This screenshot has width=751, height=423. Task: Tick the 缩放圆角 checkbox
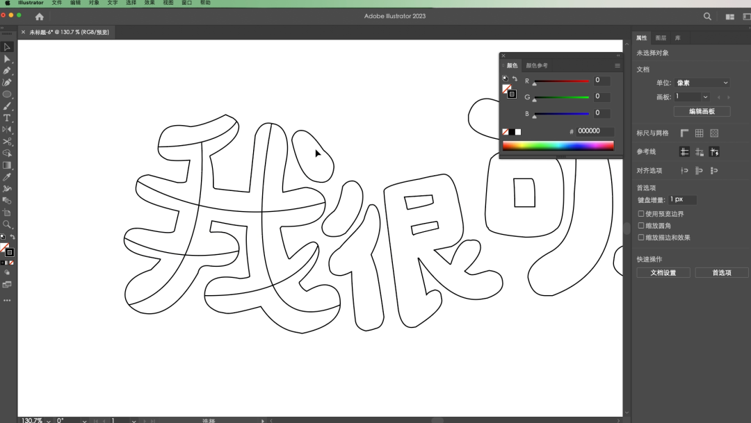coord(641,226)
